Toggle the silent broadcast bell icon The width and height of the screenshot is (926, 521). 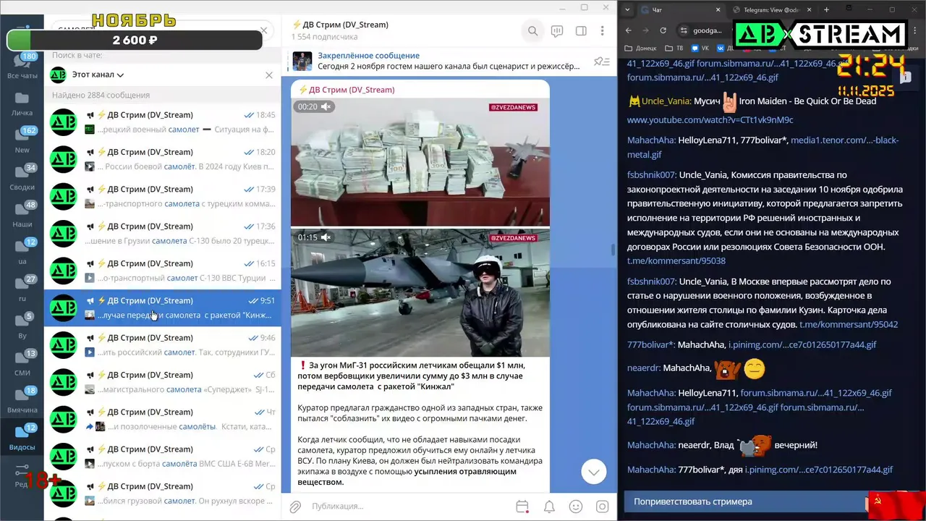click(549, 507)
